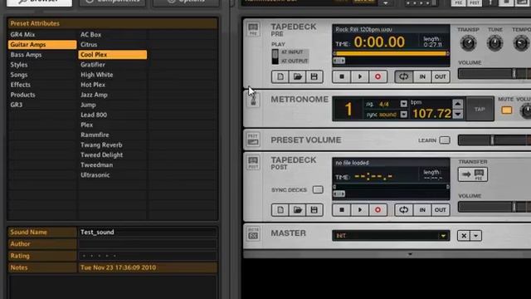This screenshot has width=531, height=299.
Task: Open the metronome sync sound dropdown
Action: click(404, 115)
